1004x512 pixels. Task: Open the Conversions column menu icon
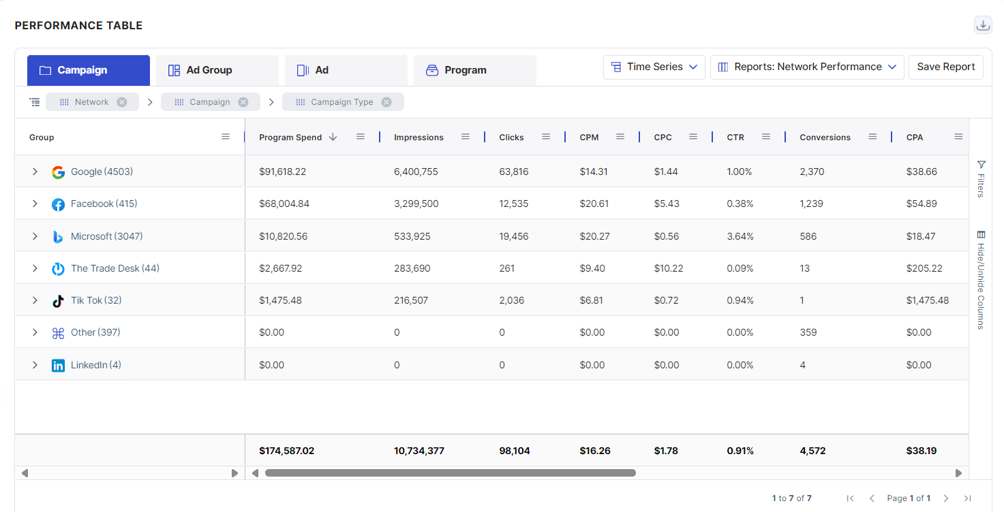(x=872, y=137)
